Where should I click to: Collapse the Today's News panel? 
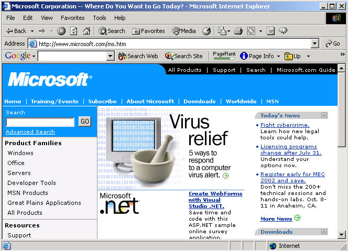click(x=324, y=115)
